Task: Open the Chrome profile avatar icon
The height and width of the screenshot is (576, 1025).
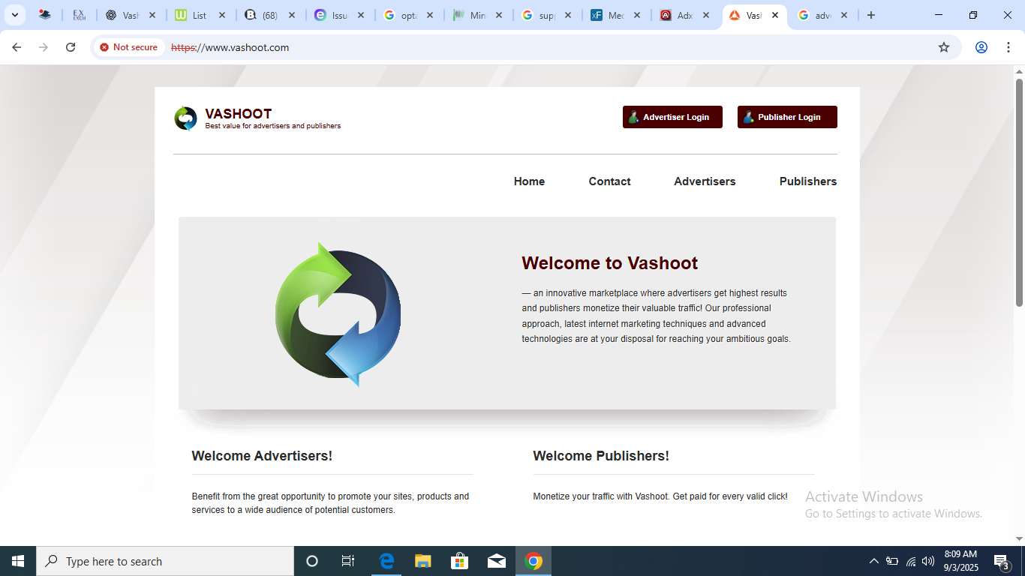Action: point(981,47)
